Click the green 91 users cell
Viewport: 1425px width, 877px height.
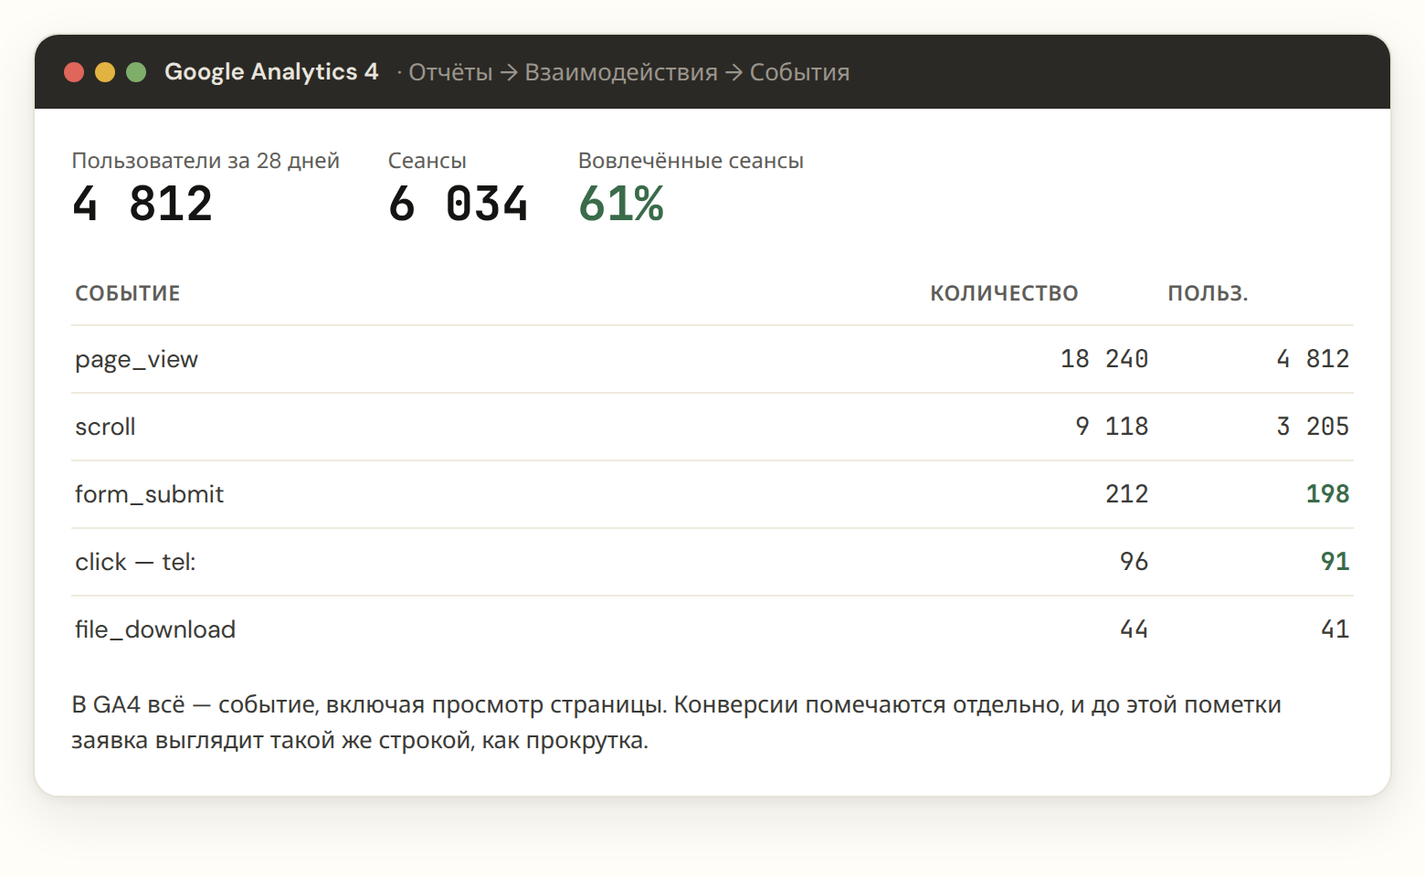1335,562
